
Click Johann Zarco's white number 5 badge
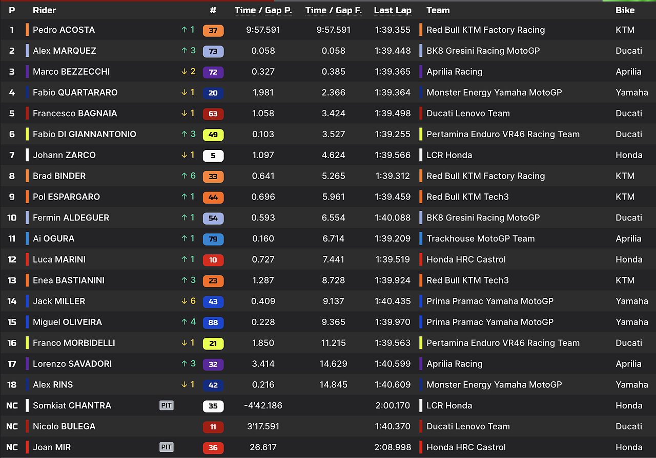coord(213,156)
